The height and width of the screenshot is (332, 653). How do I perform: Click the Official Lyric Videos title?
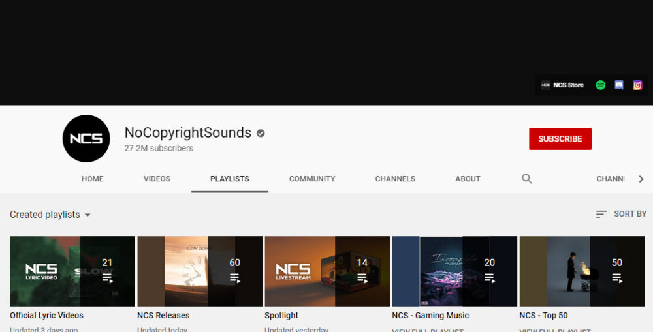(x=46, y=315)
